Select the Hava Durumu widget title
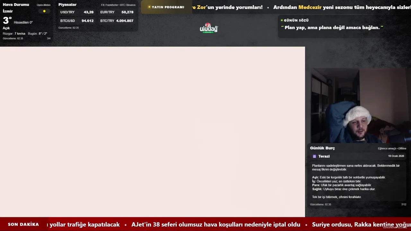Screen dimensions: 411x231 (x=16, y=4)
